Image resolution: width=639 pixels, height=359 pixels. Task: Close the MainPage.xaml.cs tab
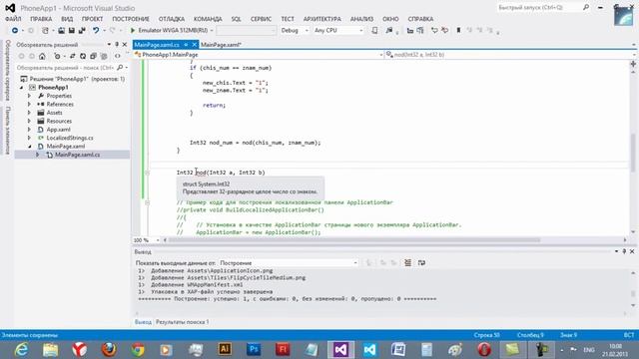click(194, 44)
